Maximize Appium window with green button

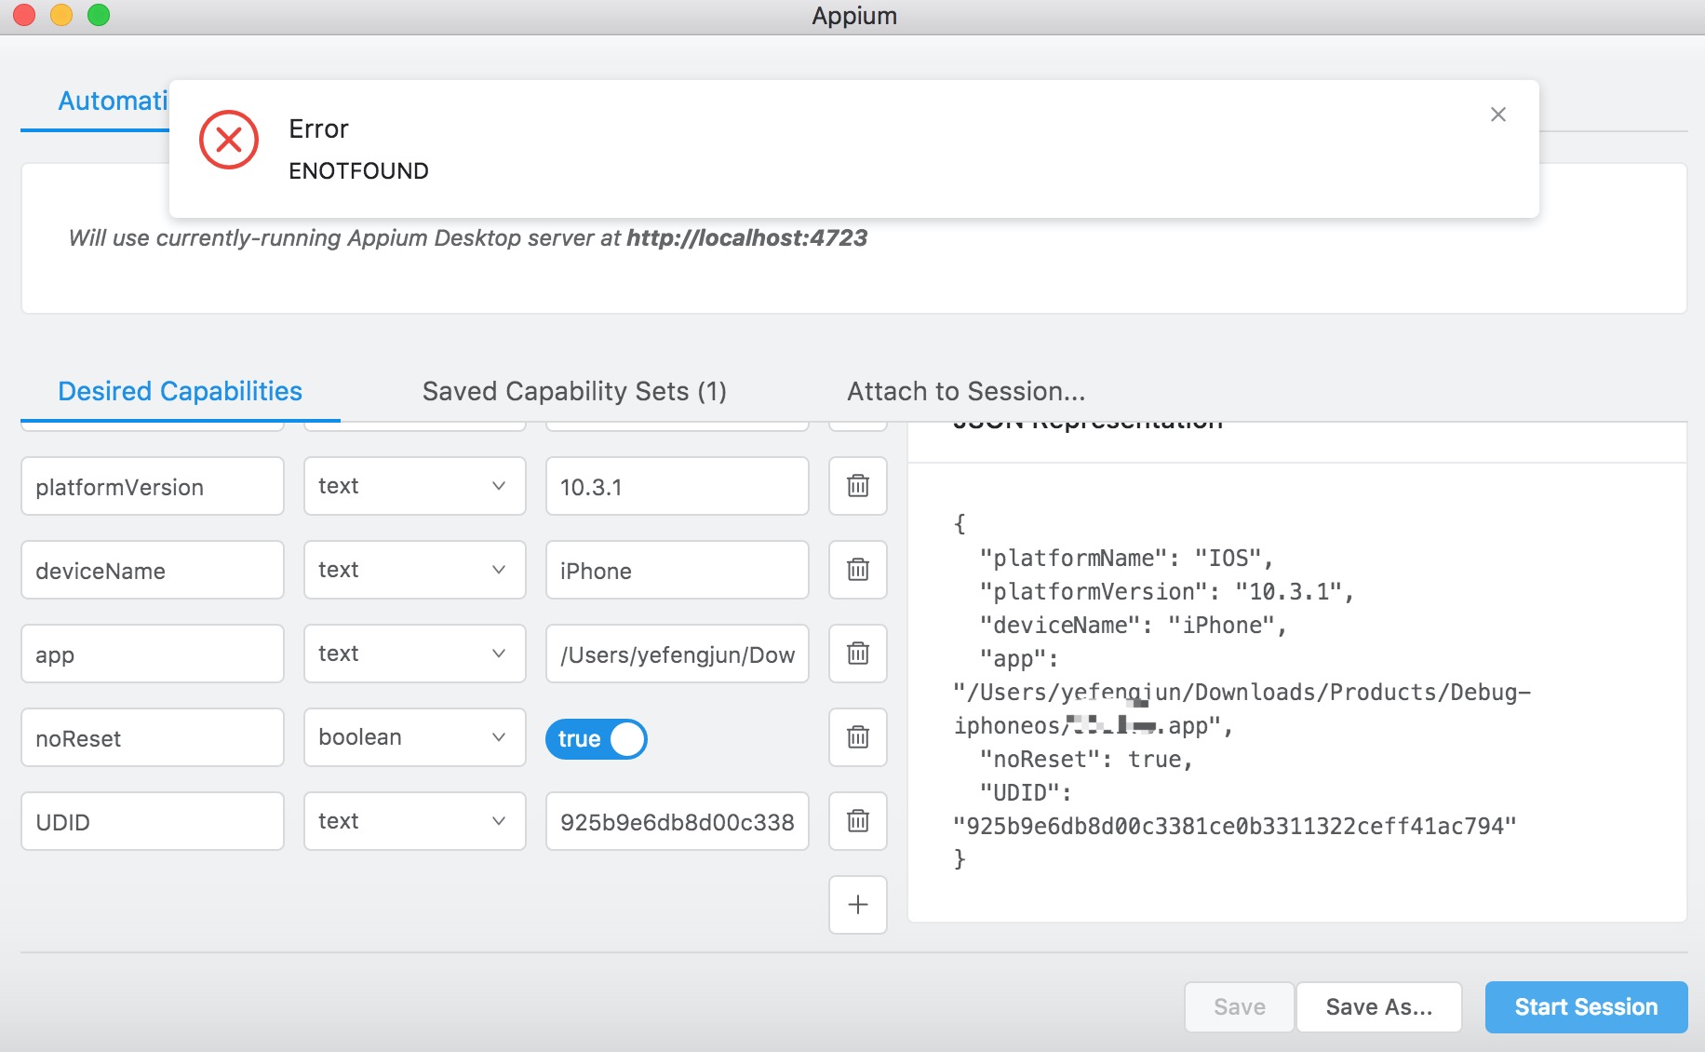click(x=99, y=15)
